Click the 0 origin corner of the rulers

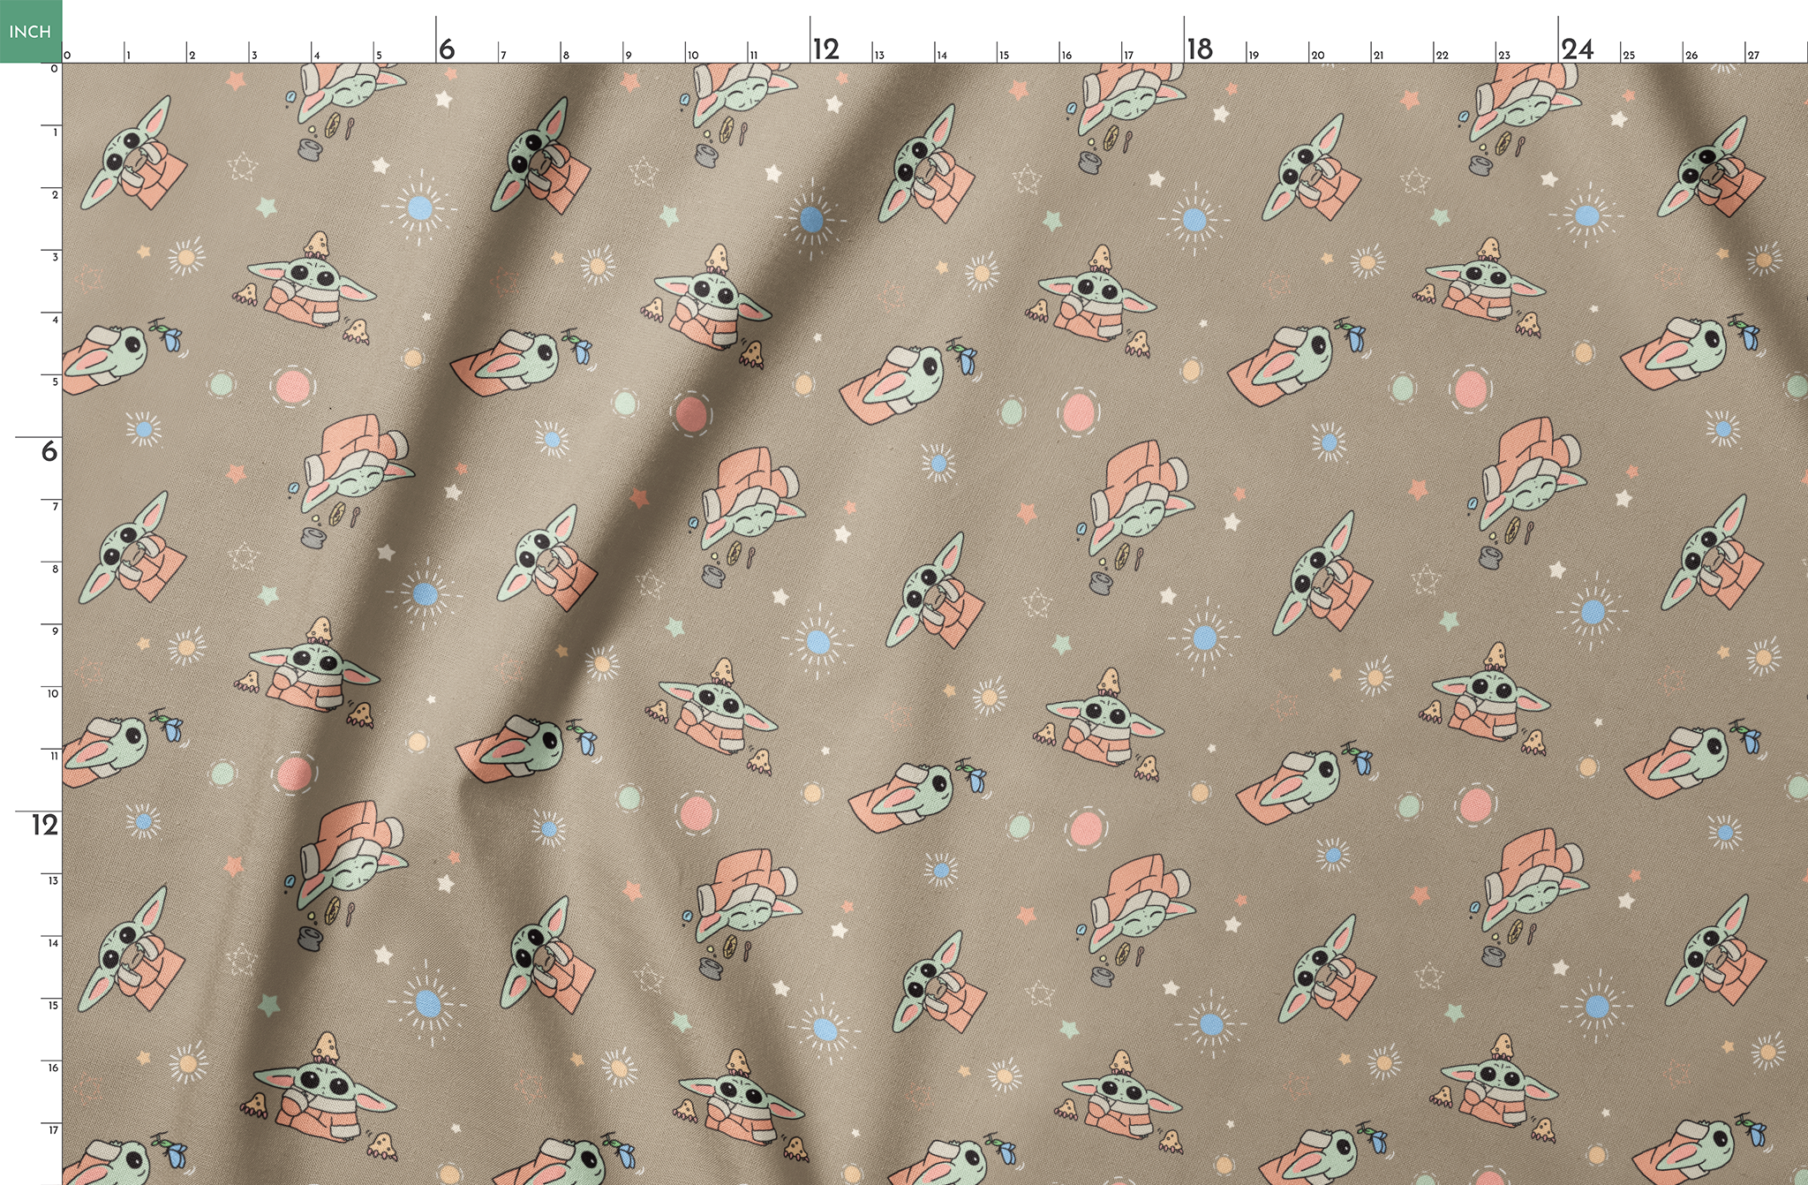pos(64,62)
